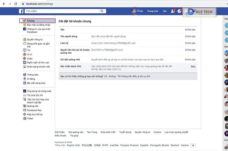
Task: Open Bảo mật và đăng nhập settings
Action: pyautogui.click(x=38, y=25)
